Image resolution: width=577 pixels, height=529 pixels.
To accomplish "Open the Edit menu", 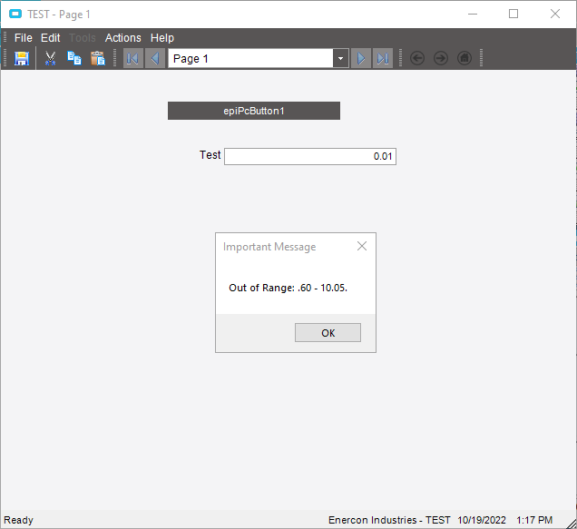I will pyautogui.click(x=51, y=38).
